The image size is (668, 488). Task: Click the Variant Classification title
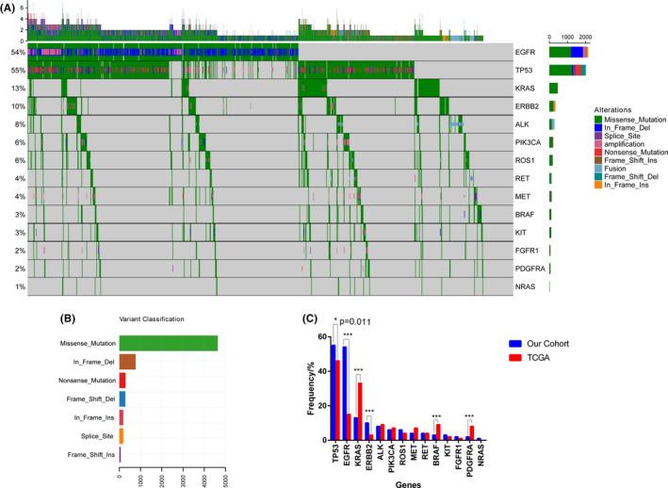click(152, 319)
